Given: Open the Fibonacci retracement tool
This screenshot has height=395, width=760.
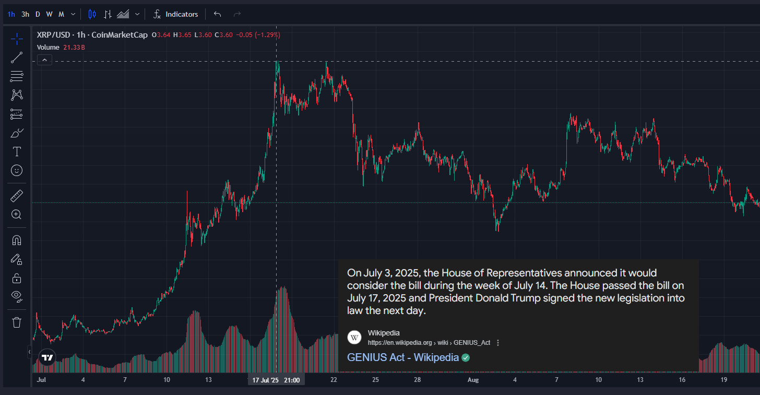Looking at the screenshot, I should (17, 76).
